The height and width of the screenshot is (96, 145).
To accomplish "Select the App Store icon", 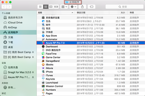I will coord(43,36).
